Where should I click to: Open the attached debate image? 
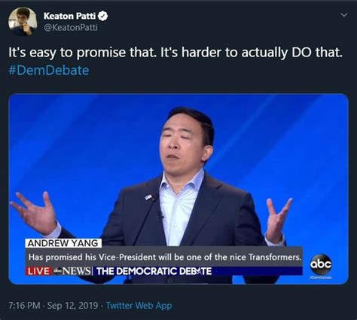click(x=178, y=189)
